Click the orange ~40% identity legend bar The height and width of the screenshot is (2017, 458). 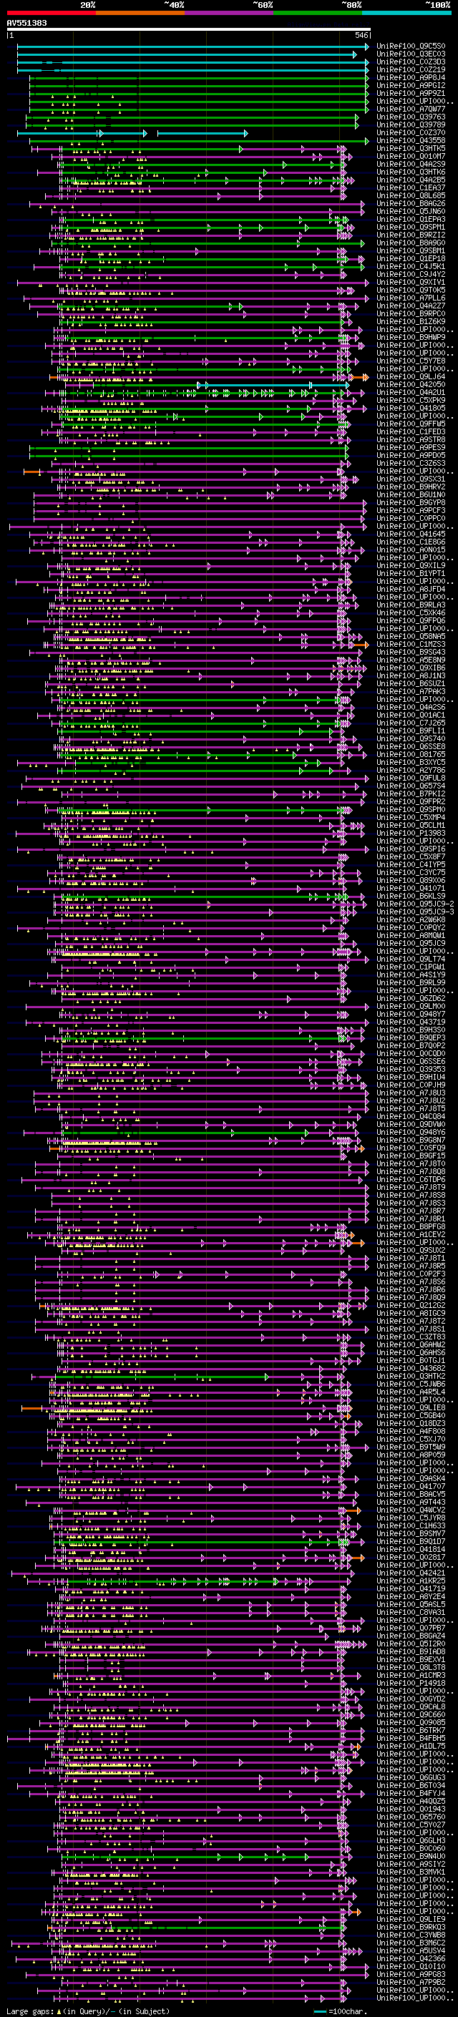pos(140,13)
